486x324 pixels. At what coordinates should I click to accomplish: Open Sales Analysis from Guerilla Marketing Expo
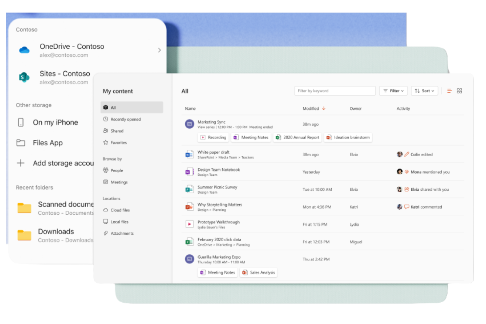click(x=258, y=272)
